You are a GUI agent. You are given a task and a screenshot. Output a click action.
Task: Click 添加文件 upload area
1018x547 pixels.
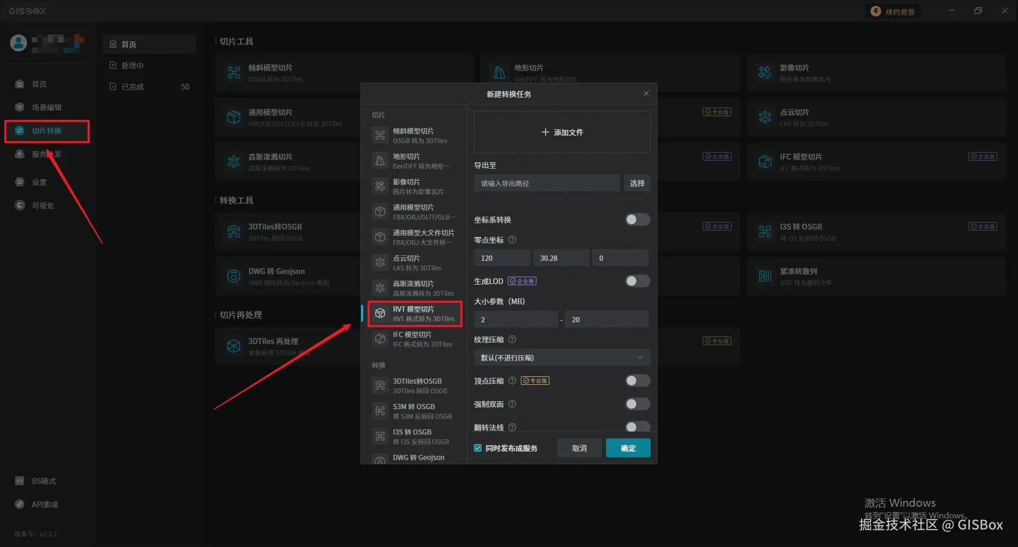click(x=562, y=132)
